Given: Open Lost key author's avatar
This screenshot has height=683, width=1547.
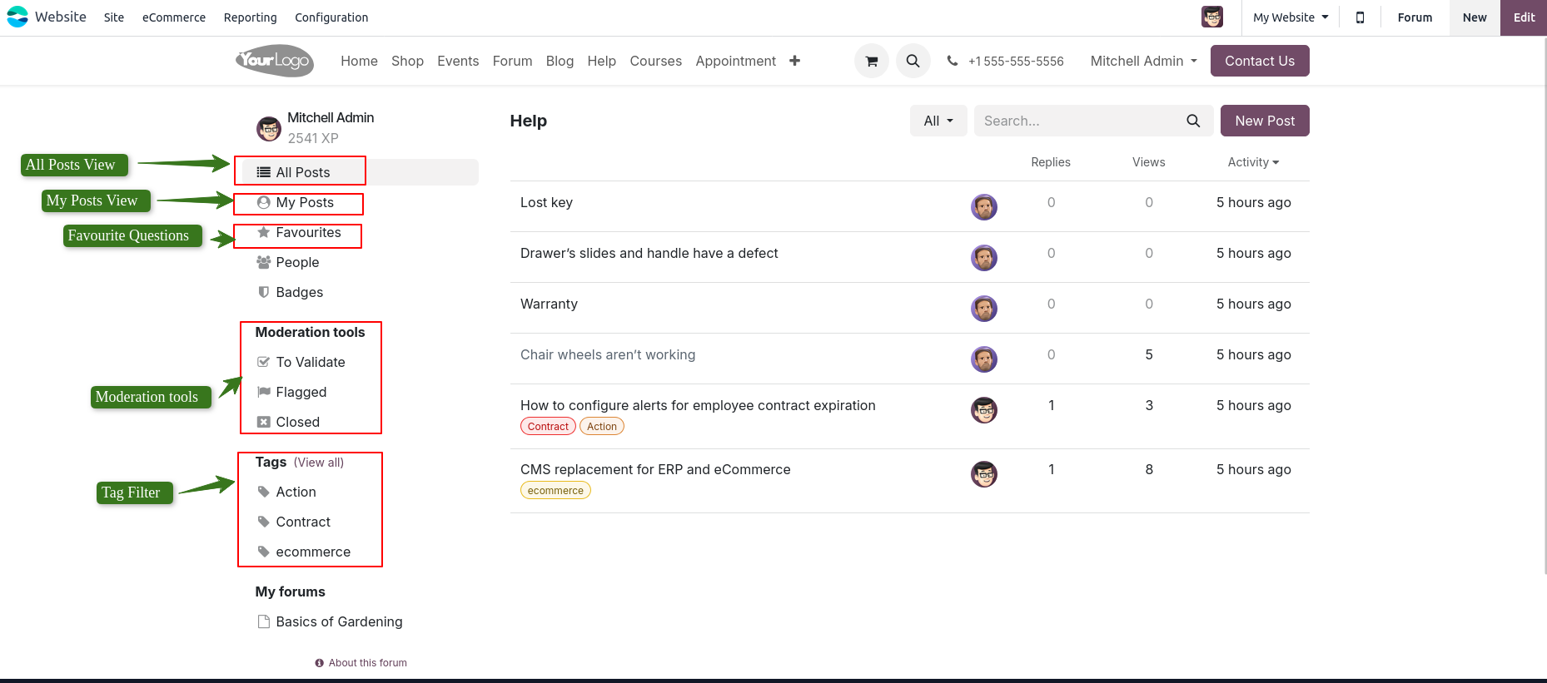Looking at the screenshot, I should coord(983,206).
